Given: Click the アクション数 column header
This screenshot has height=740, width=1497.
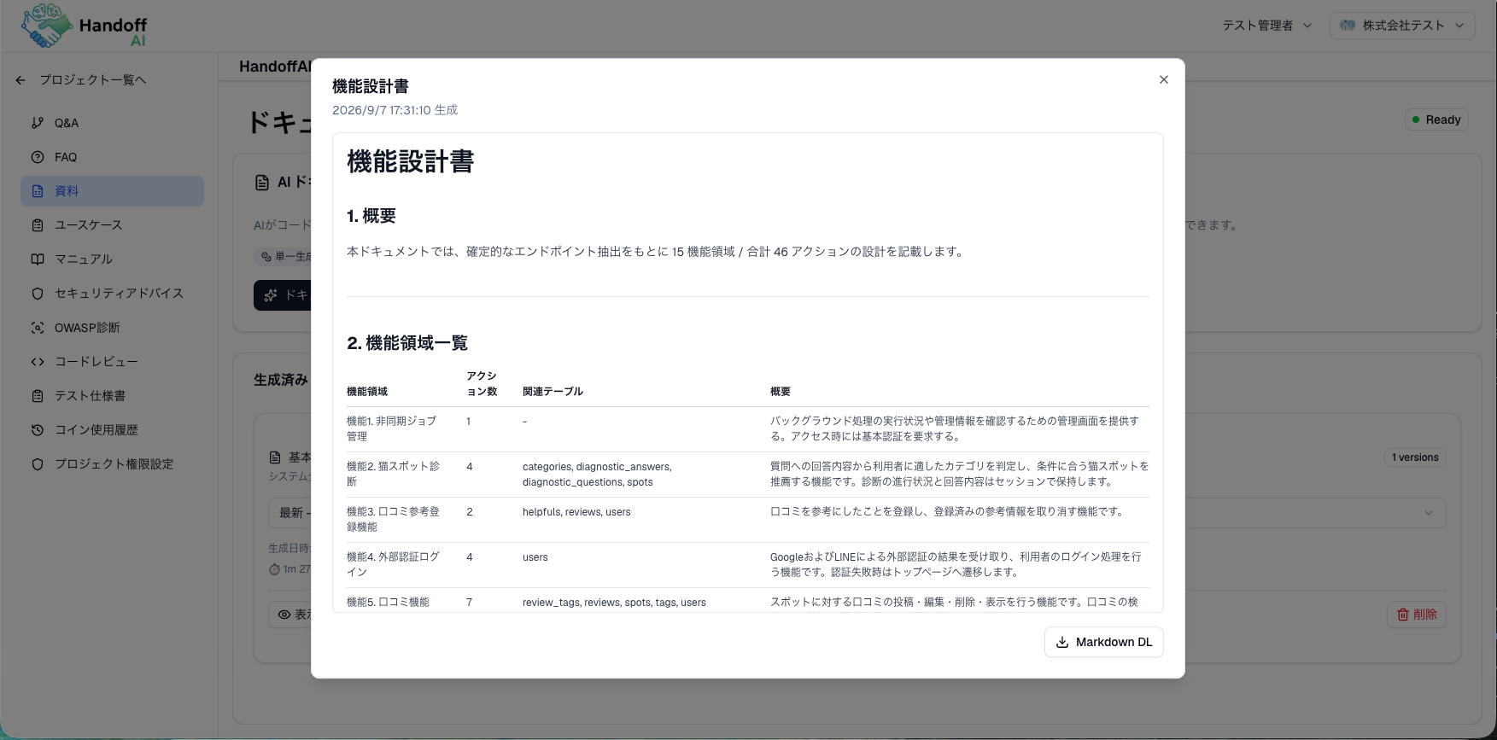Looking at the screenshot, I should pyautogui.click(x=482, y=384).
